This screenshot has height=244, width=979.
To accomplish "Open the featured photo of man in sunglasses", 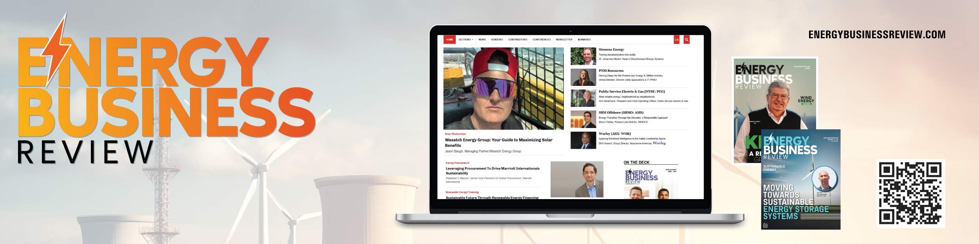I will 503,89.
